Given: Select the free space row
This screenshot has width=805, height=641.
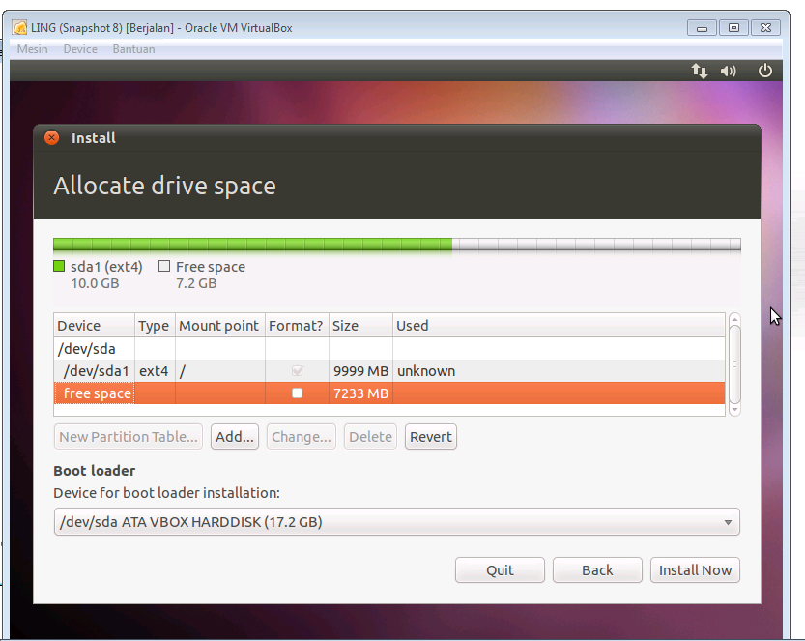Looking at the screenshot, I should [x=389, y=393].
